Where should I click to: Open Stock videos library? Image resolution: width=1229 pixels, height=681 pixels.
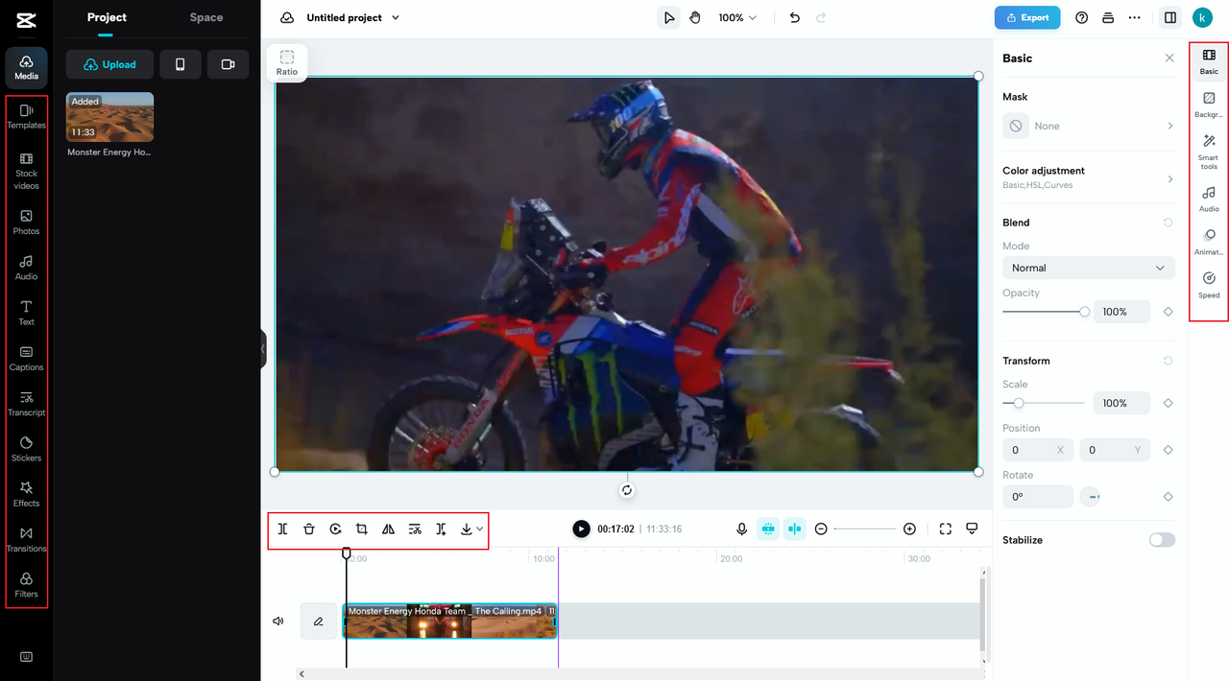[x=26, y=171]
